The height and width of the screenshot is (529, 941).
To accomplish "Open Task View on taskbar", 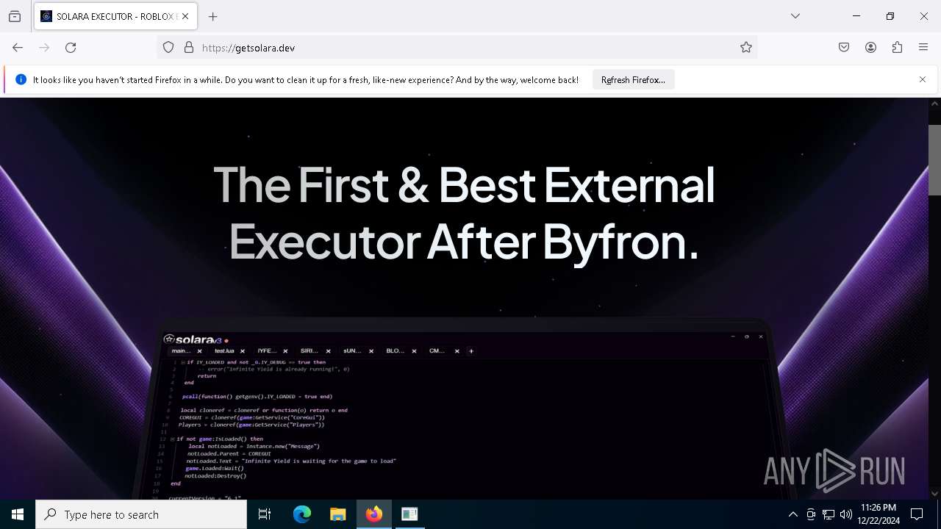I will (x=265, y=514).
